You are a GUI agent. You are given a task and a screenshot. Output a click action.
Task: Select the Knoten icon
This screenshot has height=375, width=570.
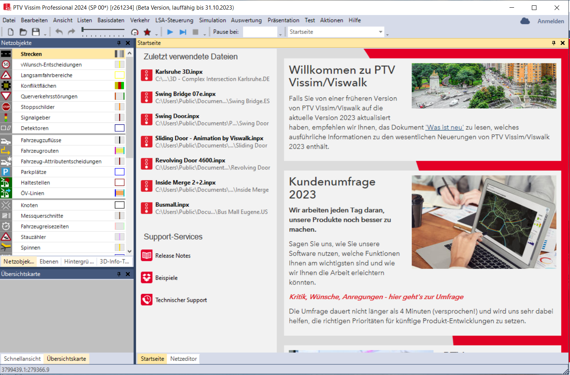(x=6, y=205)
